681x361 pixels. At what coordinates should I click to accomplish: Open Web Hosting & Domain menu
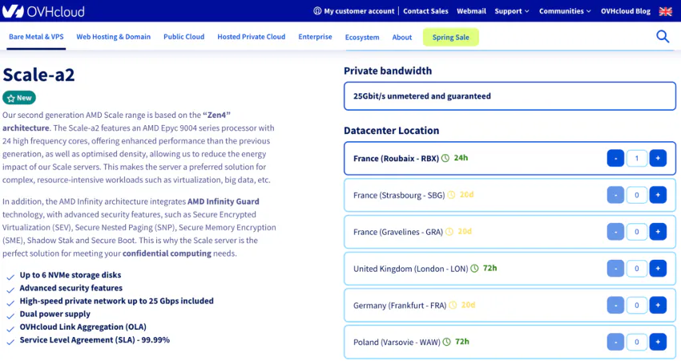click(113, 37)
